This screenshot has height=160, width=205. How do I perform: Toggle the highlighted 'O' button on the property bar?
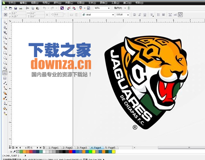tap(180, 15)
